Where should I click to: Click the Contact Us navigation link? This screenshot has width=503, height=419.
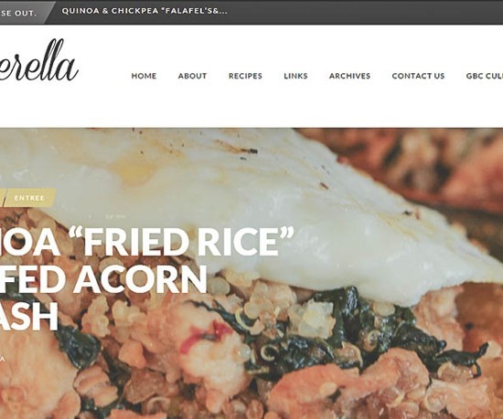(418, 76)
